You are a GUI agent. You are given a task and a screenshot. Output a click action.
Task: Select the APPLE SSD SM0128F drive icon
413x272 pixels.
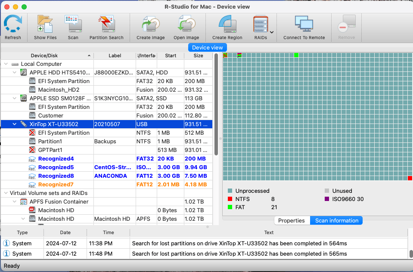pyautogui.click(x=24, y=98)
